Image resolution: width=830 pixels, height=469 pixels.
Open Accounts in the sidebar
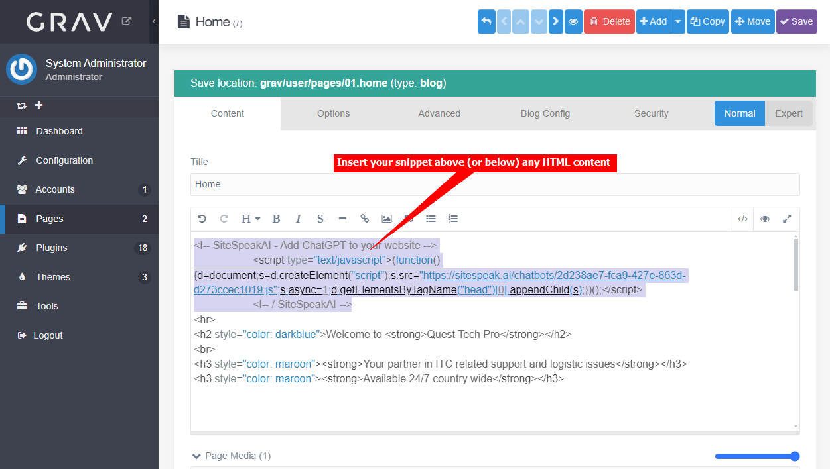coord(79,189)
